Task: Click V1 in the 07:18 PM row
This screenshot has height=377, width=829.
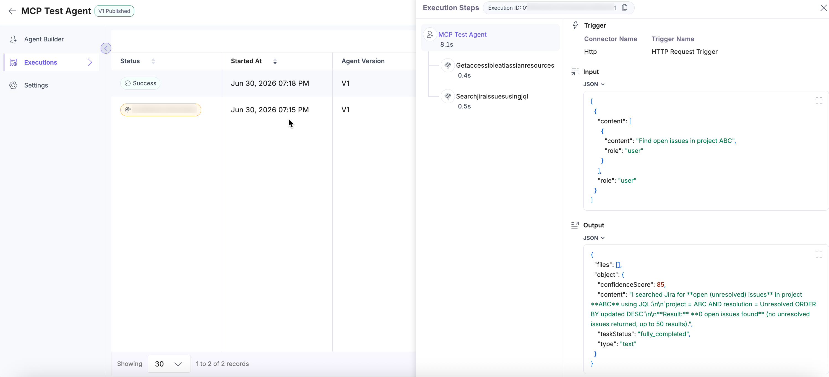Action: pos(345,83)
